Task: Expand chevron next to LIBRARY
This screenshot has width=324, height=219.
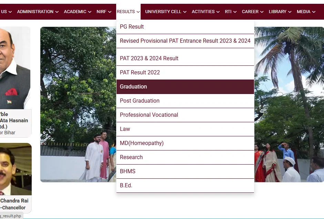Action: click(x=290, y=12)
